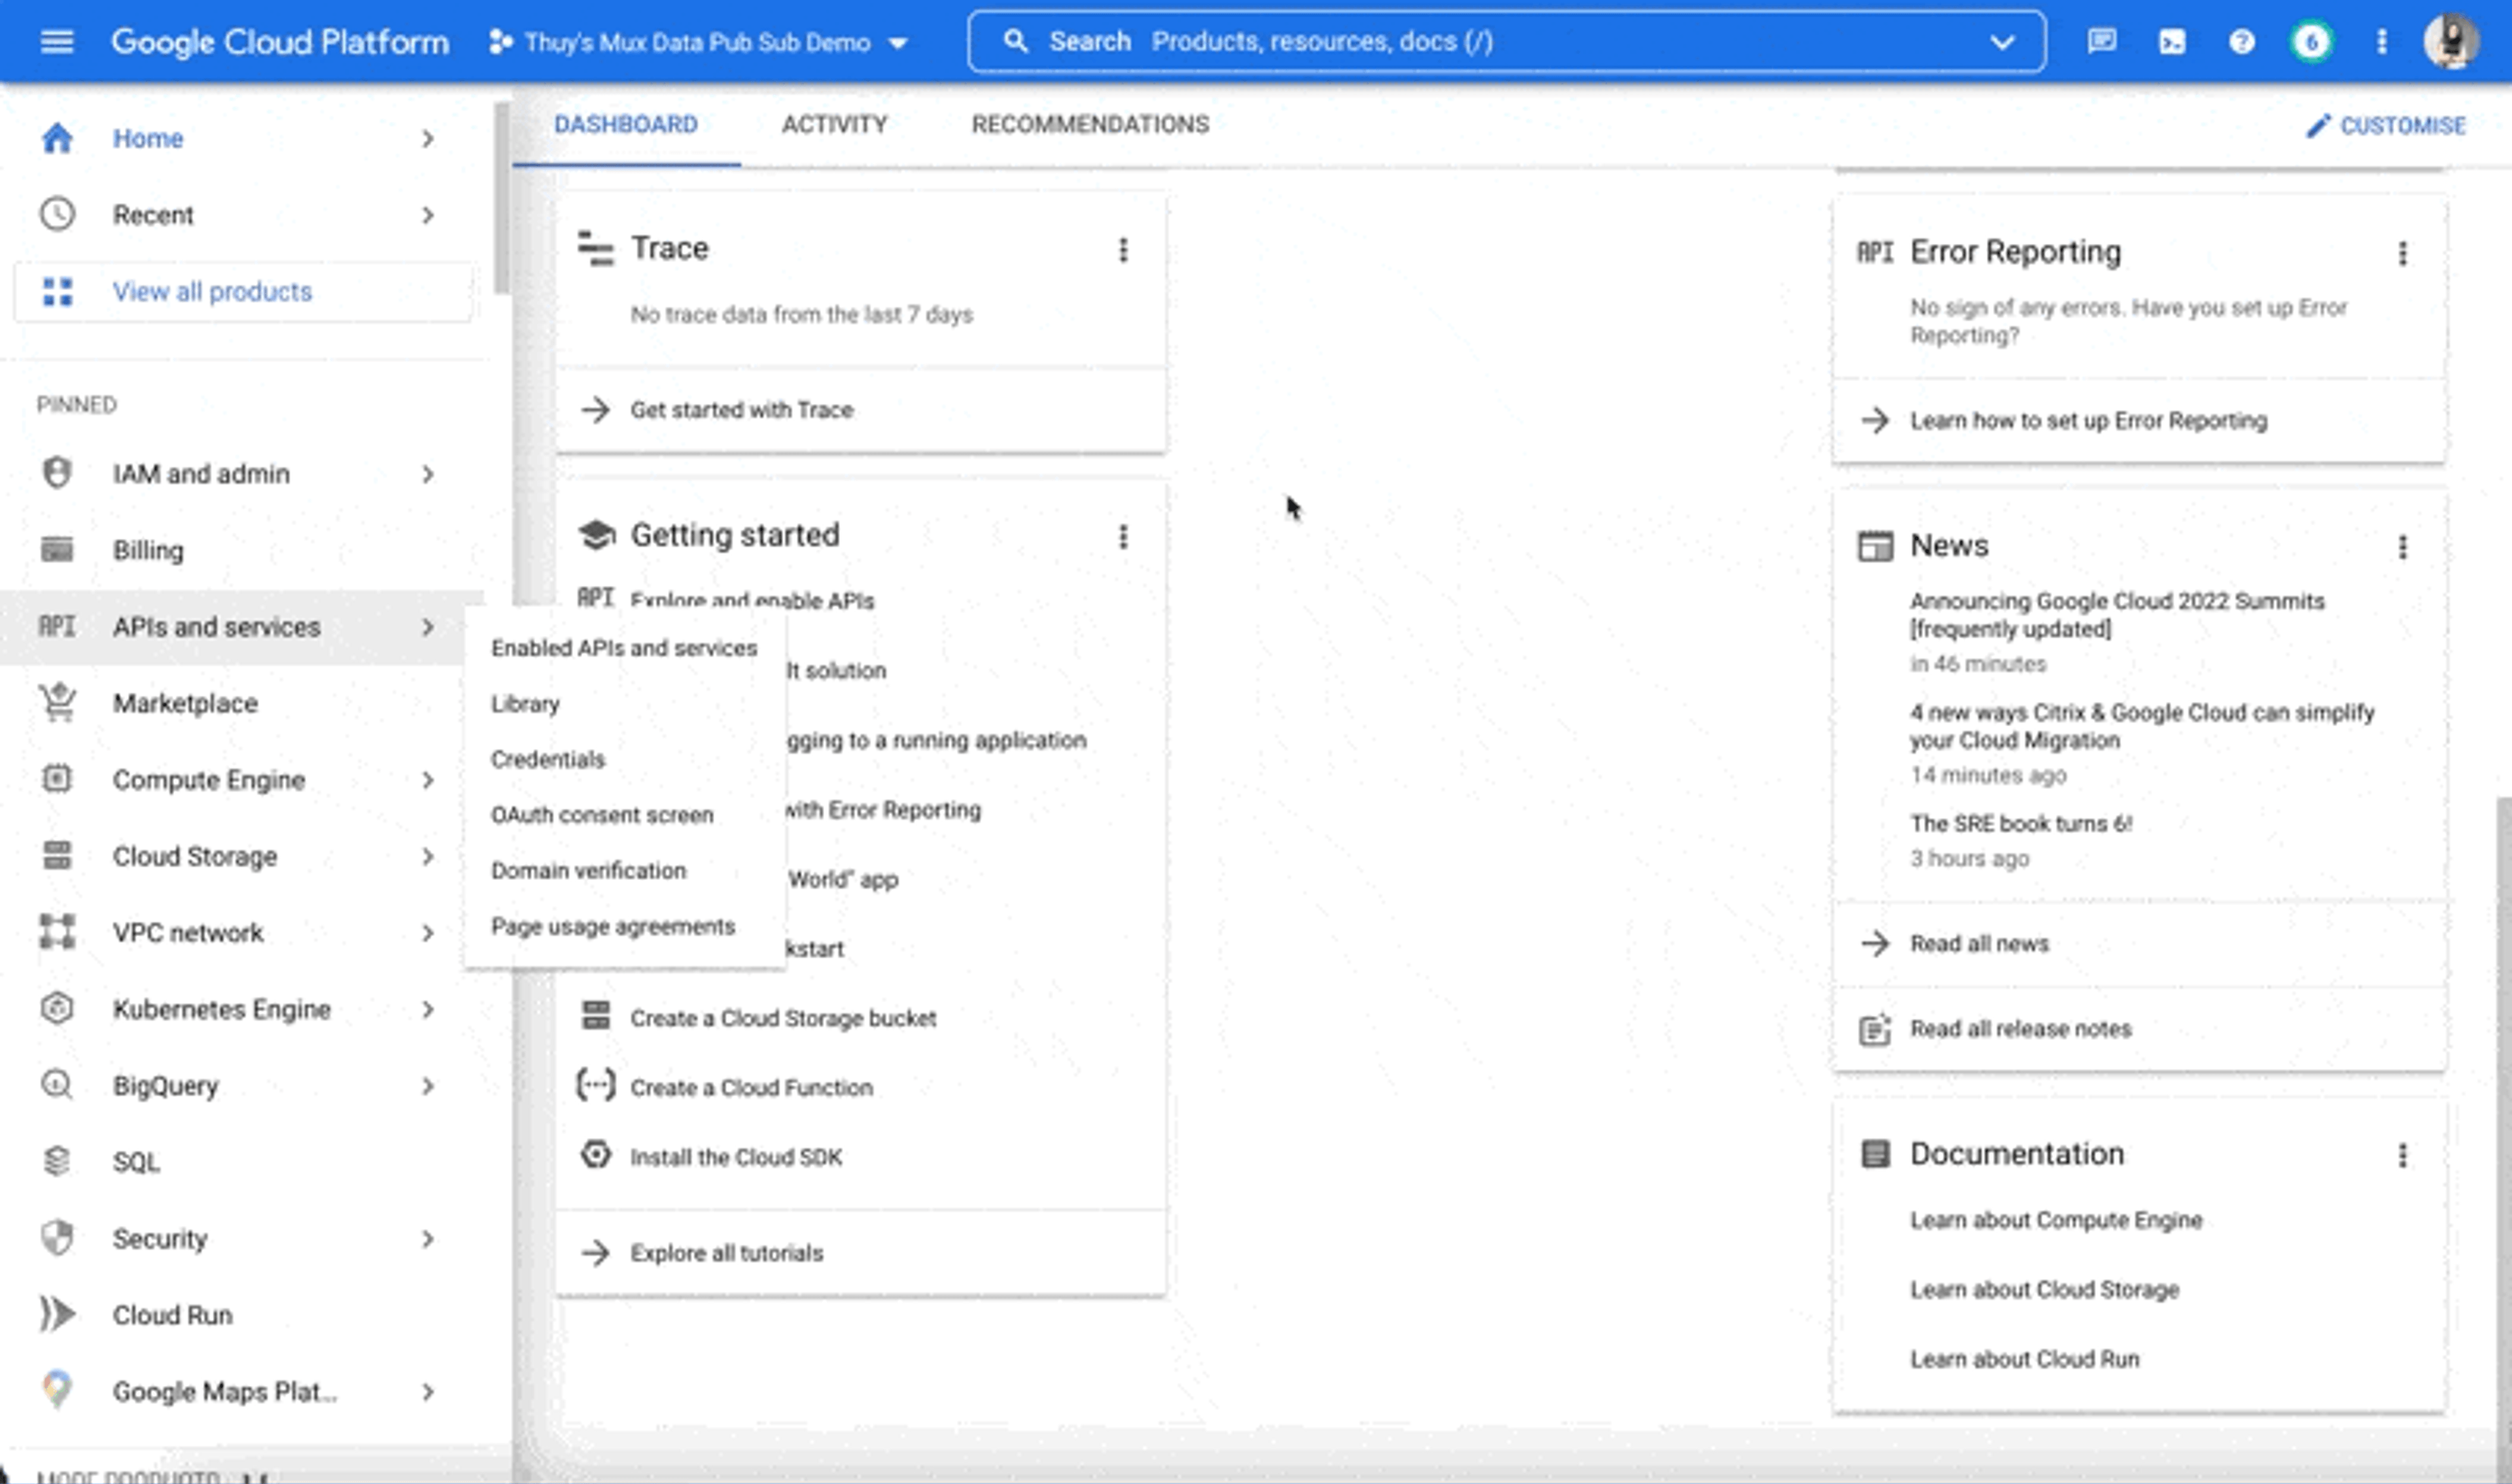This screenshot has width=2512, height=1484.
Task: Click the Marketplace icon in sidebar
Action: 56,701
